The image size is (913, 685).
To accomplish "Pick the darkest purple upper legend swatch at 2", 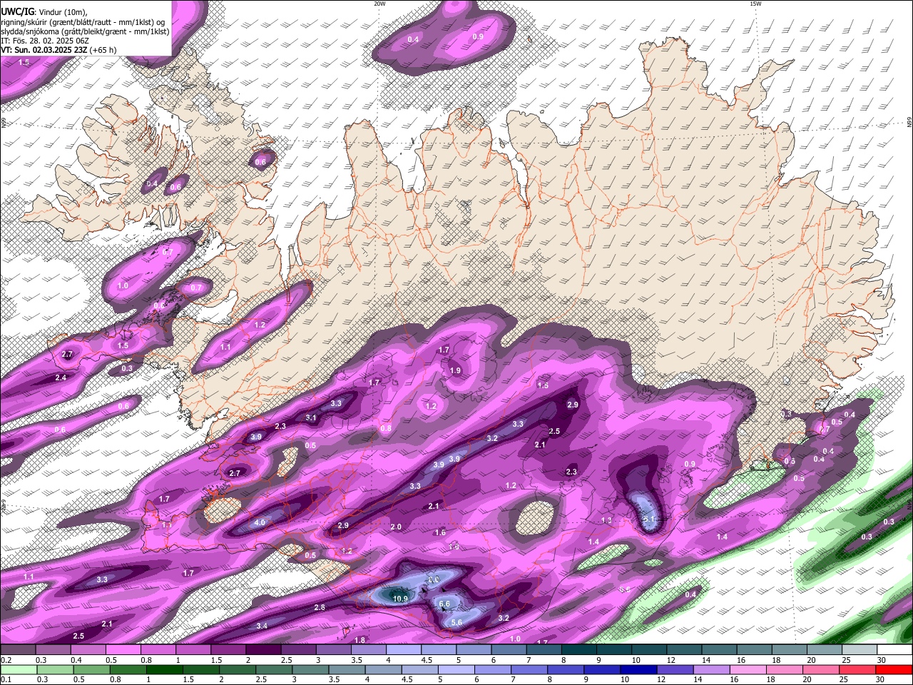I will tap(262, 650).
